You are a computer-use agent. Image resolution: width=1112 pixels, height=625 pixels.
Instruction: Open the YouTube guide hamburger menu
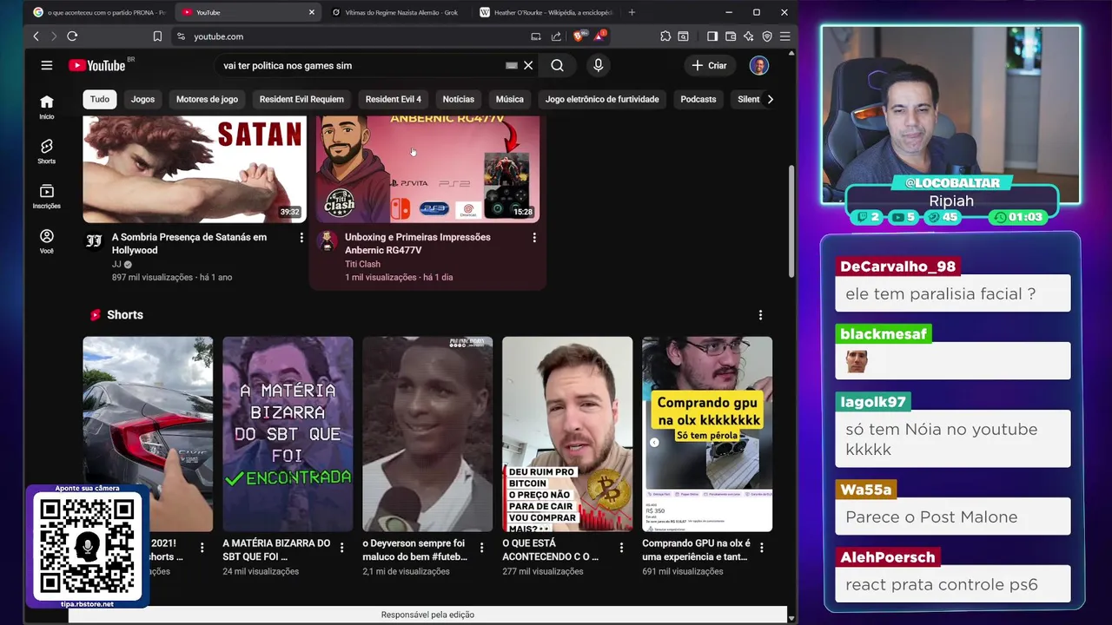point(47,65)
